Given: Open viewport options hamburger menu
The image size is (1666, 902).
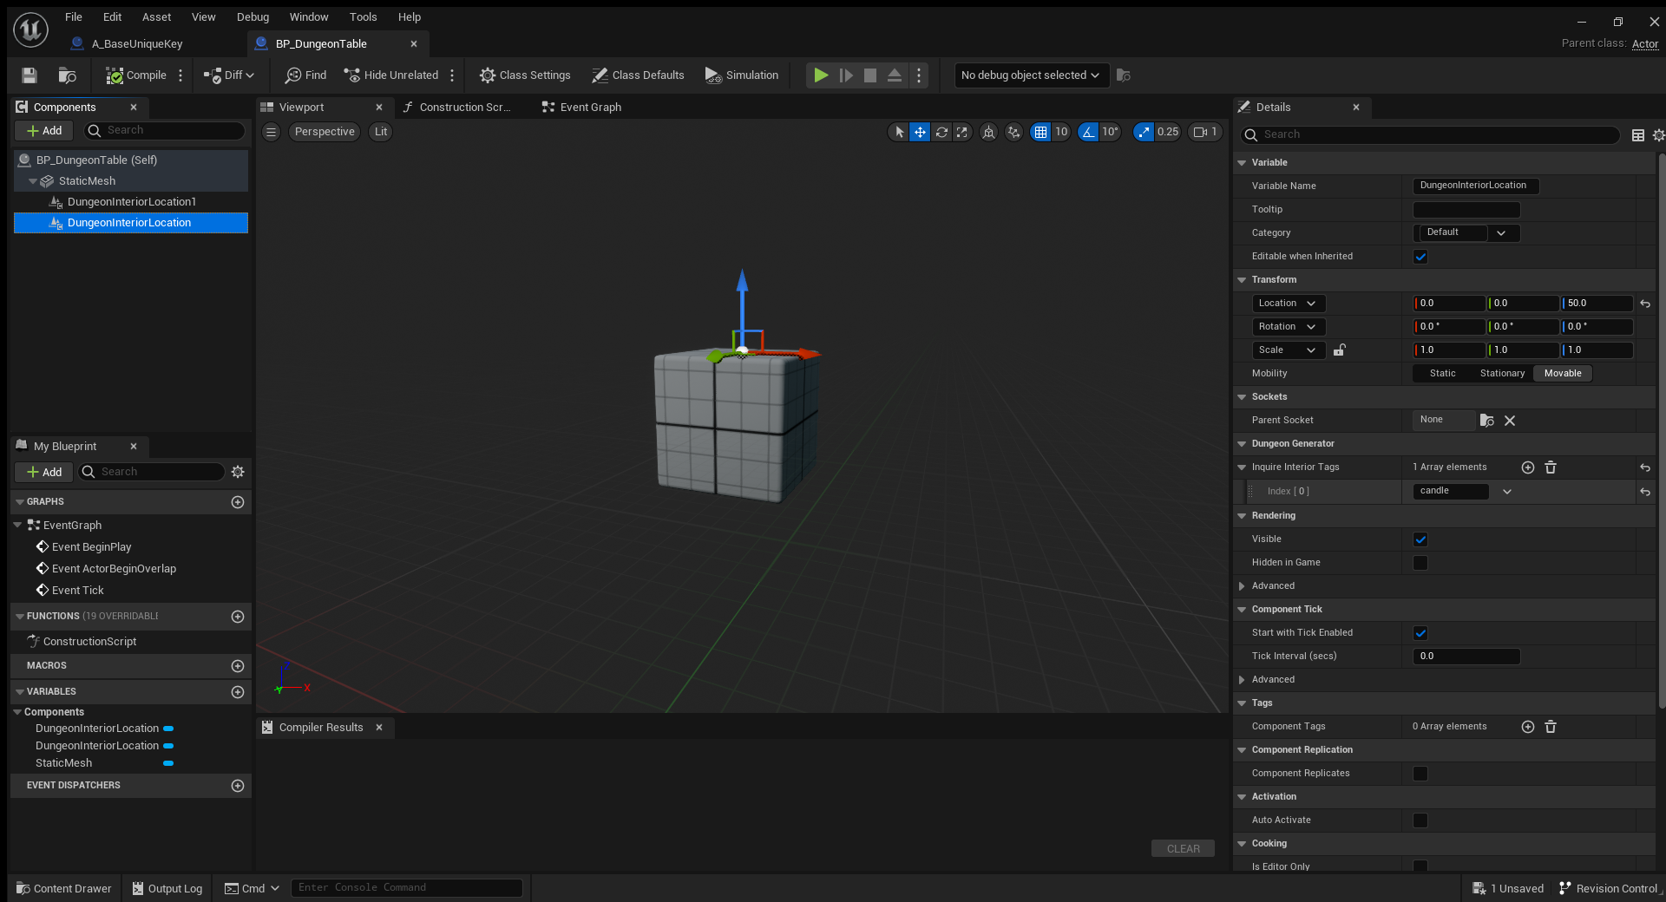Looking at the screenshot, I should pos(272,132).
